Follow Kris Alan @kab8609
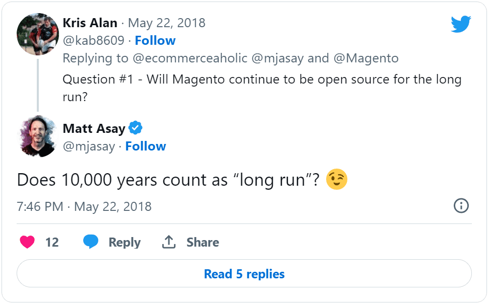Viewport: 488px width, 304px height. (x=155, y=41)
